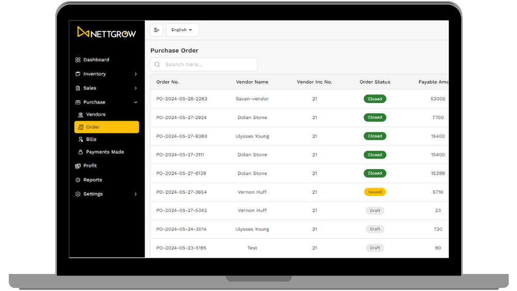The height and width of the screenshot is (291, 517).
Task: Click the Bills icon in sidebar
Action: pyautogui.click(x=81, y=140)
